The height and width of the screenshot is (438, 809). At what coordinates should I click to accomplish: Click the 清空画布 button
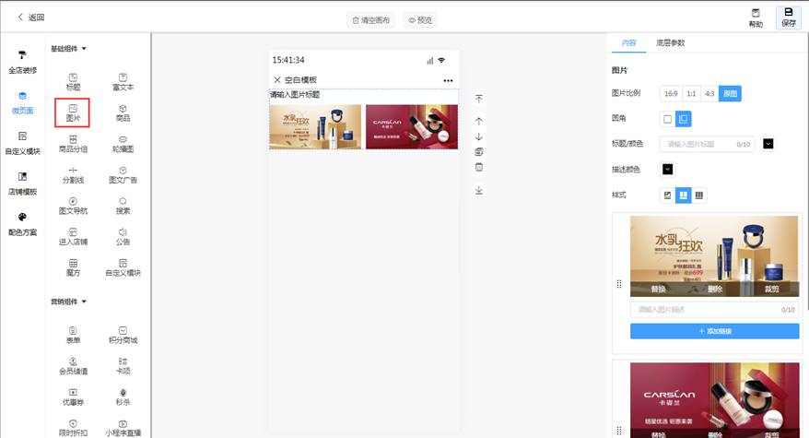click(x=371, y=20)
